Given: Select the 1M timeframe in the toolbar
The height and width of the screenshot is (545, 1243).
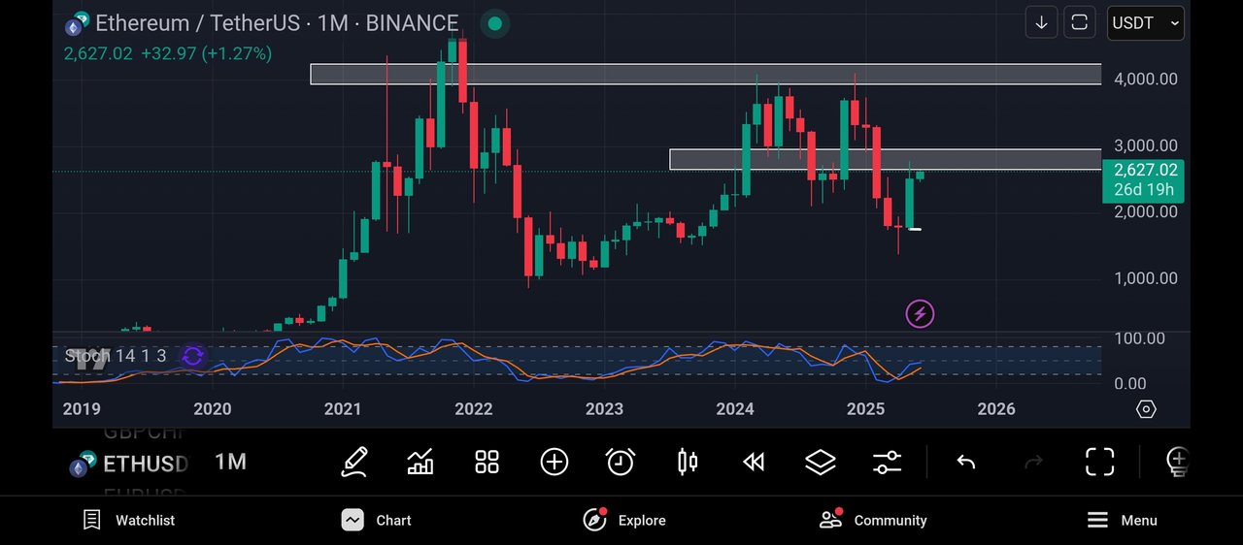Looking at the screenshot, I should point(230,462).
